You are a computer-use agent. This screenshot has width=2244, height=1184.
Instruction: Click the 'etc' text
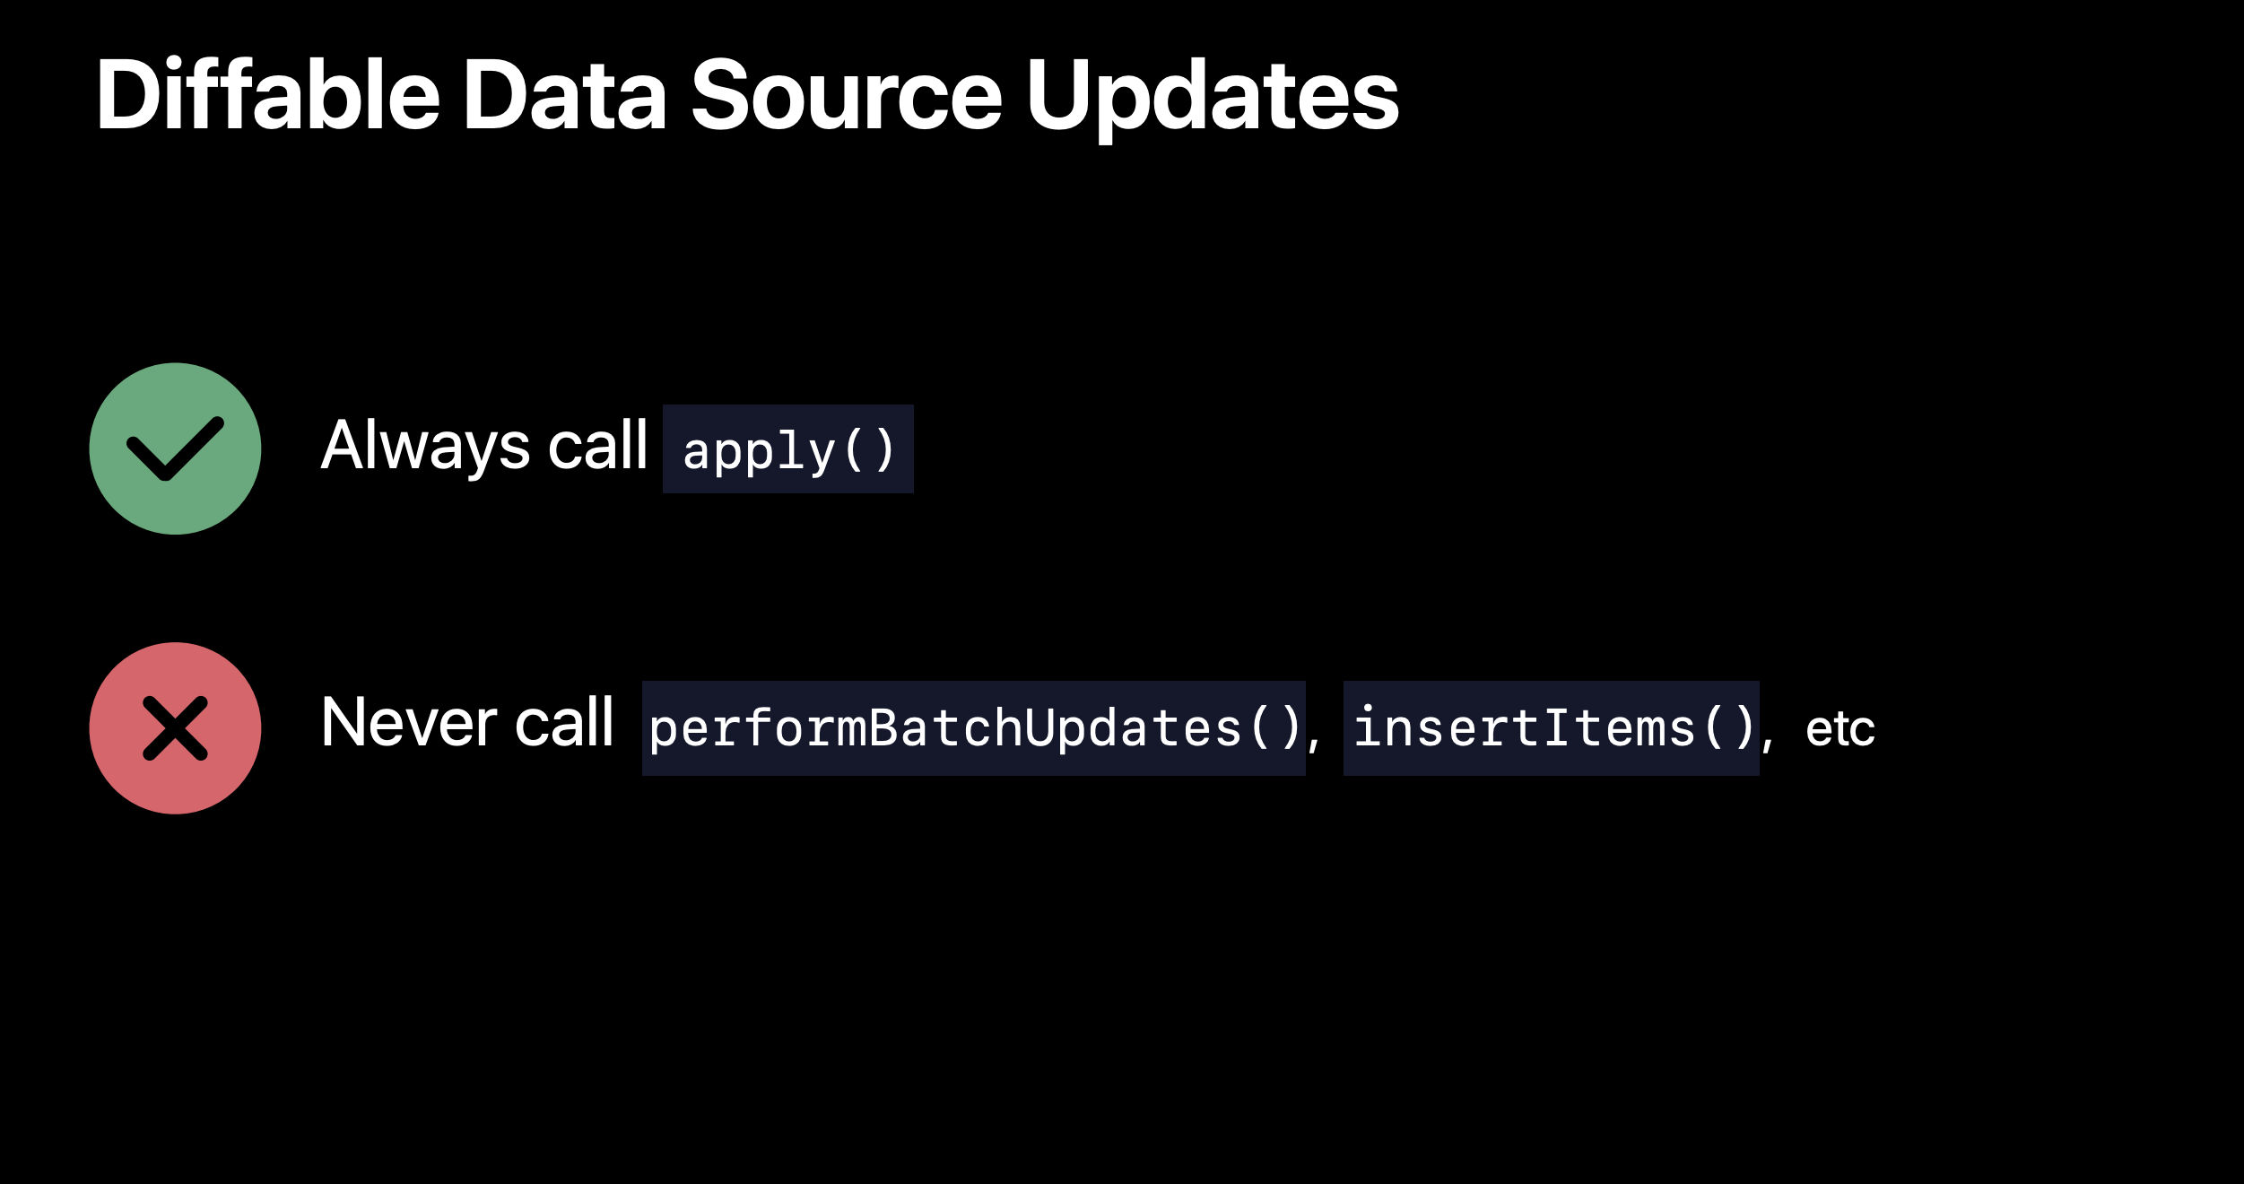pos(1840,729)
